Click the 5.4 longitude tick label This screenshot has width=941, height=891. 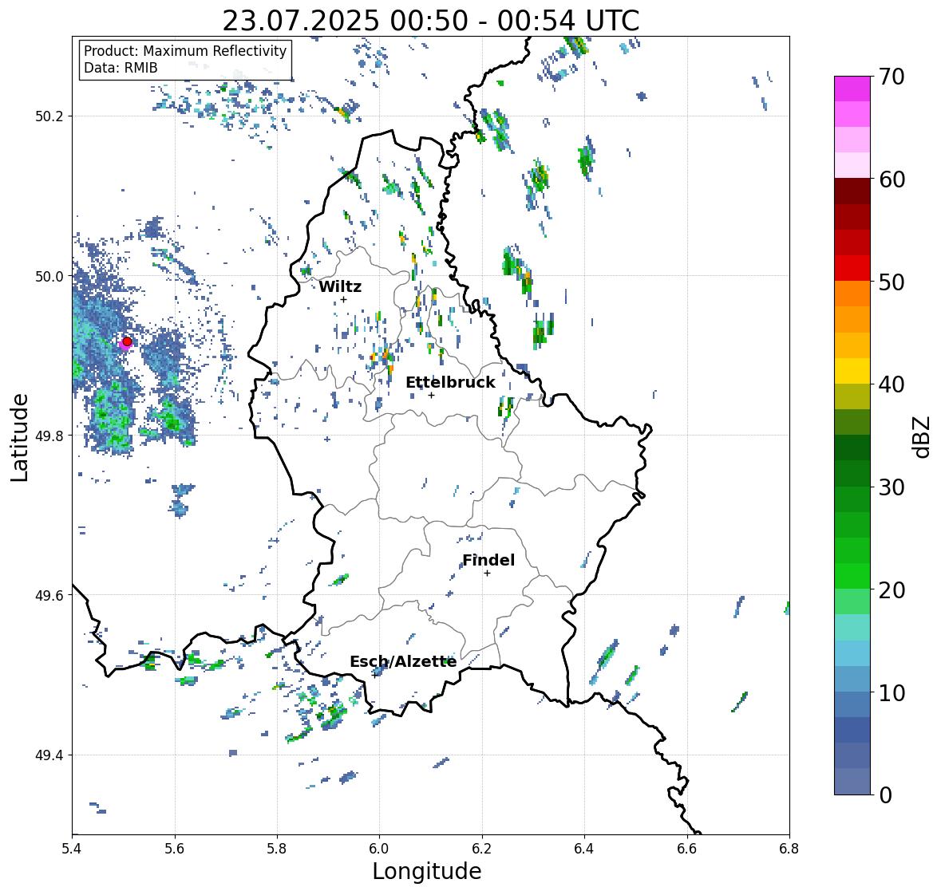point(72,849)
